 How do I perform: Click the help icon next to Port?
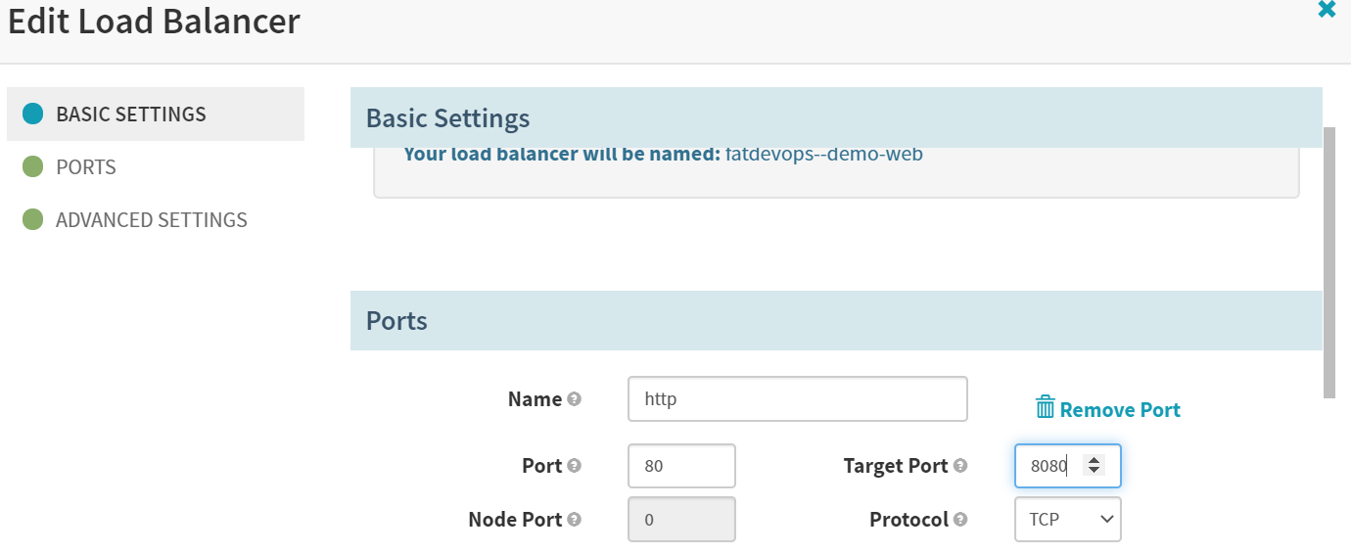575,466
